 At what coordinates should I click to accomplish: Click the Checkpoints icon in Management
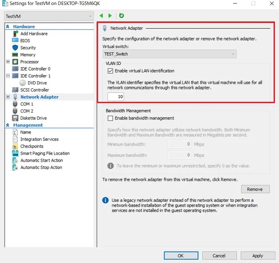pos(15,146)
